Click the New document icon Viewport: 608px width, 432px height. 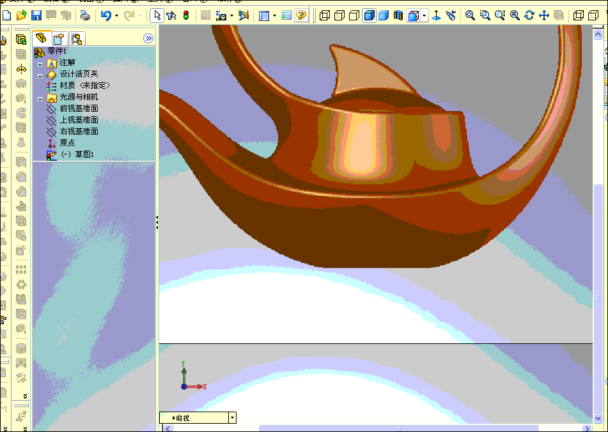pyautogui.click(x=6, y=15)
